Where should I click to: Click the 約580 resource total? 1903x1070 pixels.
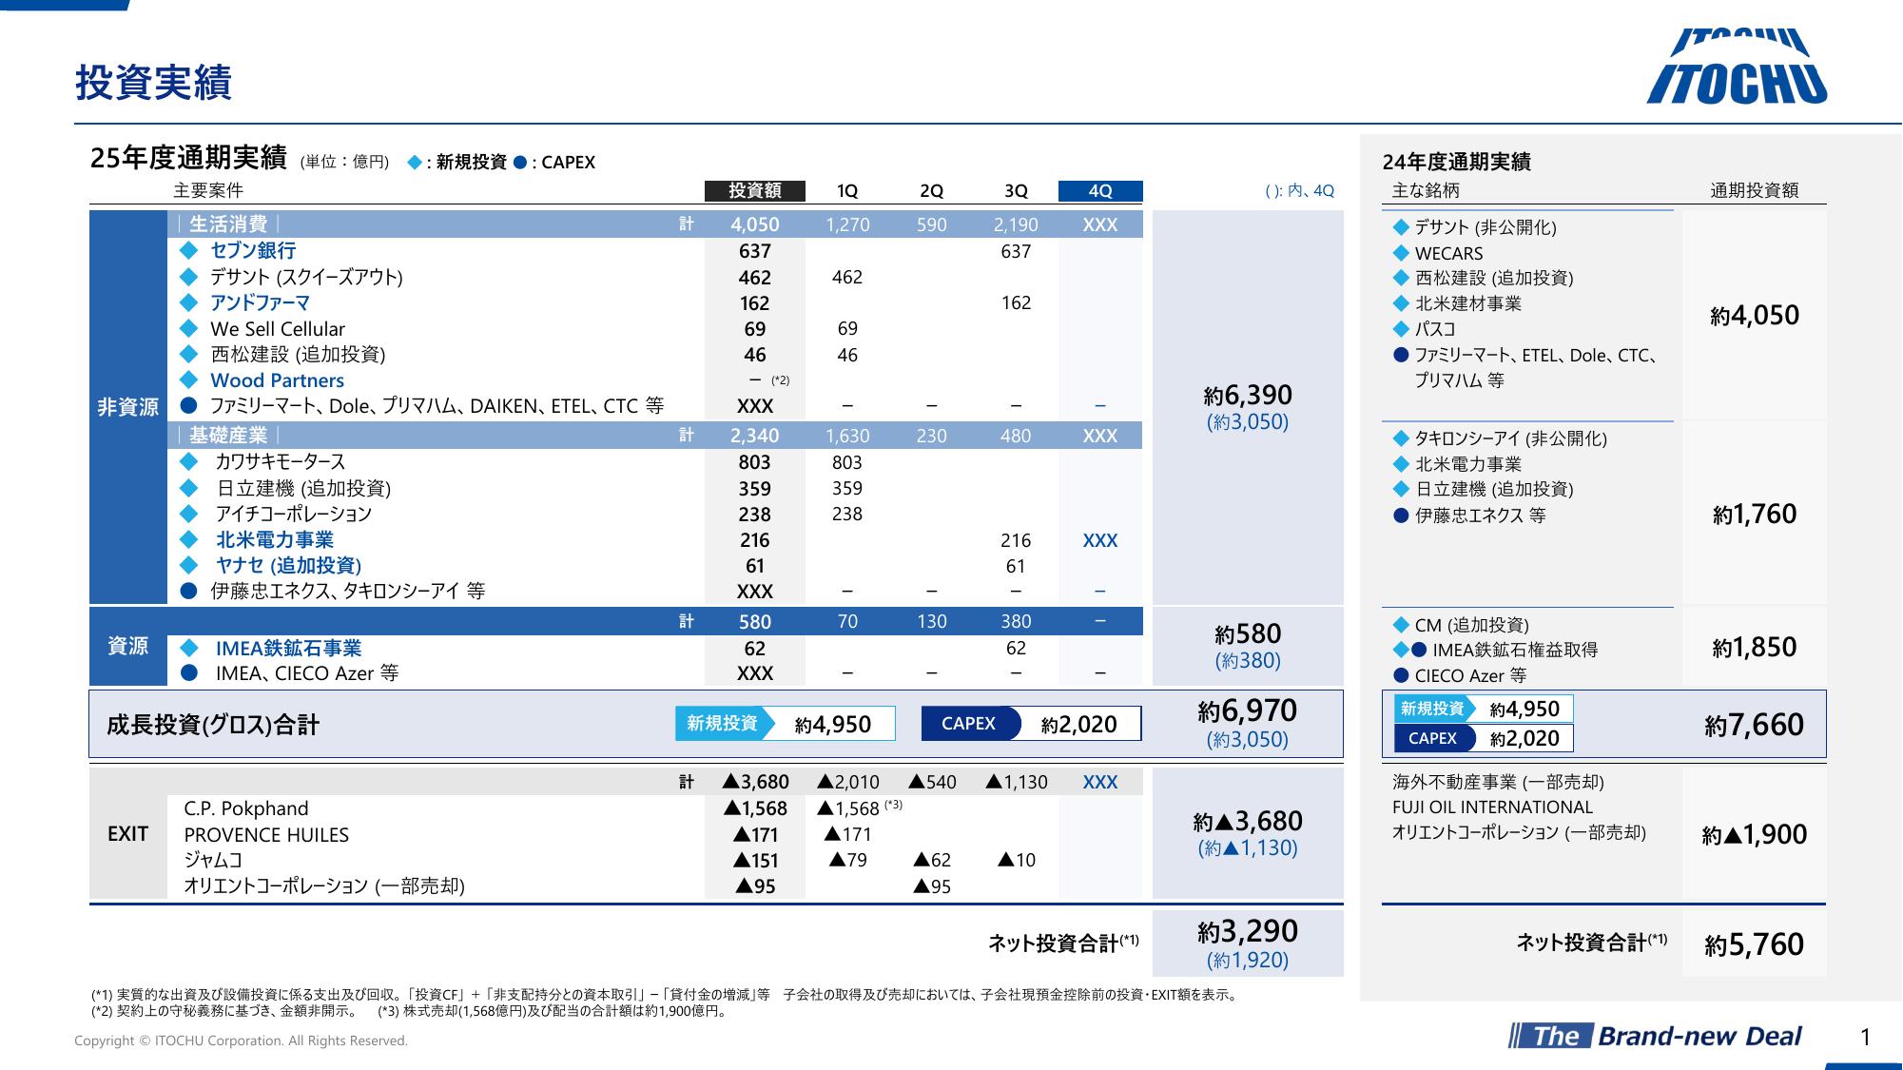(1248, 633)
